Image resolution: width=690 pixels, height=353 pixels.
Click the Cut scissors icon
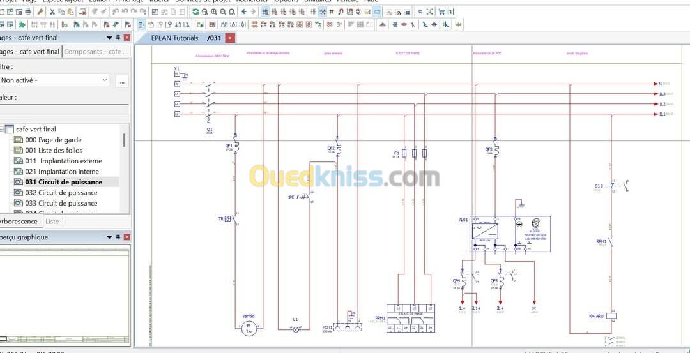52,11
